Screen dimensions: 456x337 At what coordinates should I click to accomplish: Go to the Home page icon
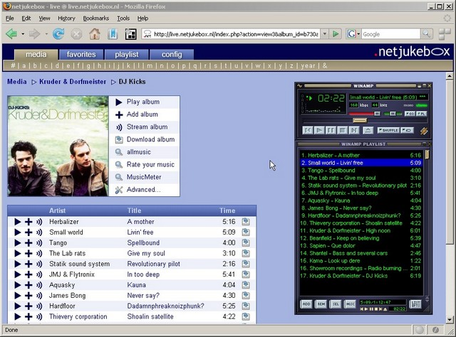95,34
